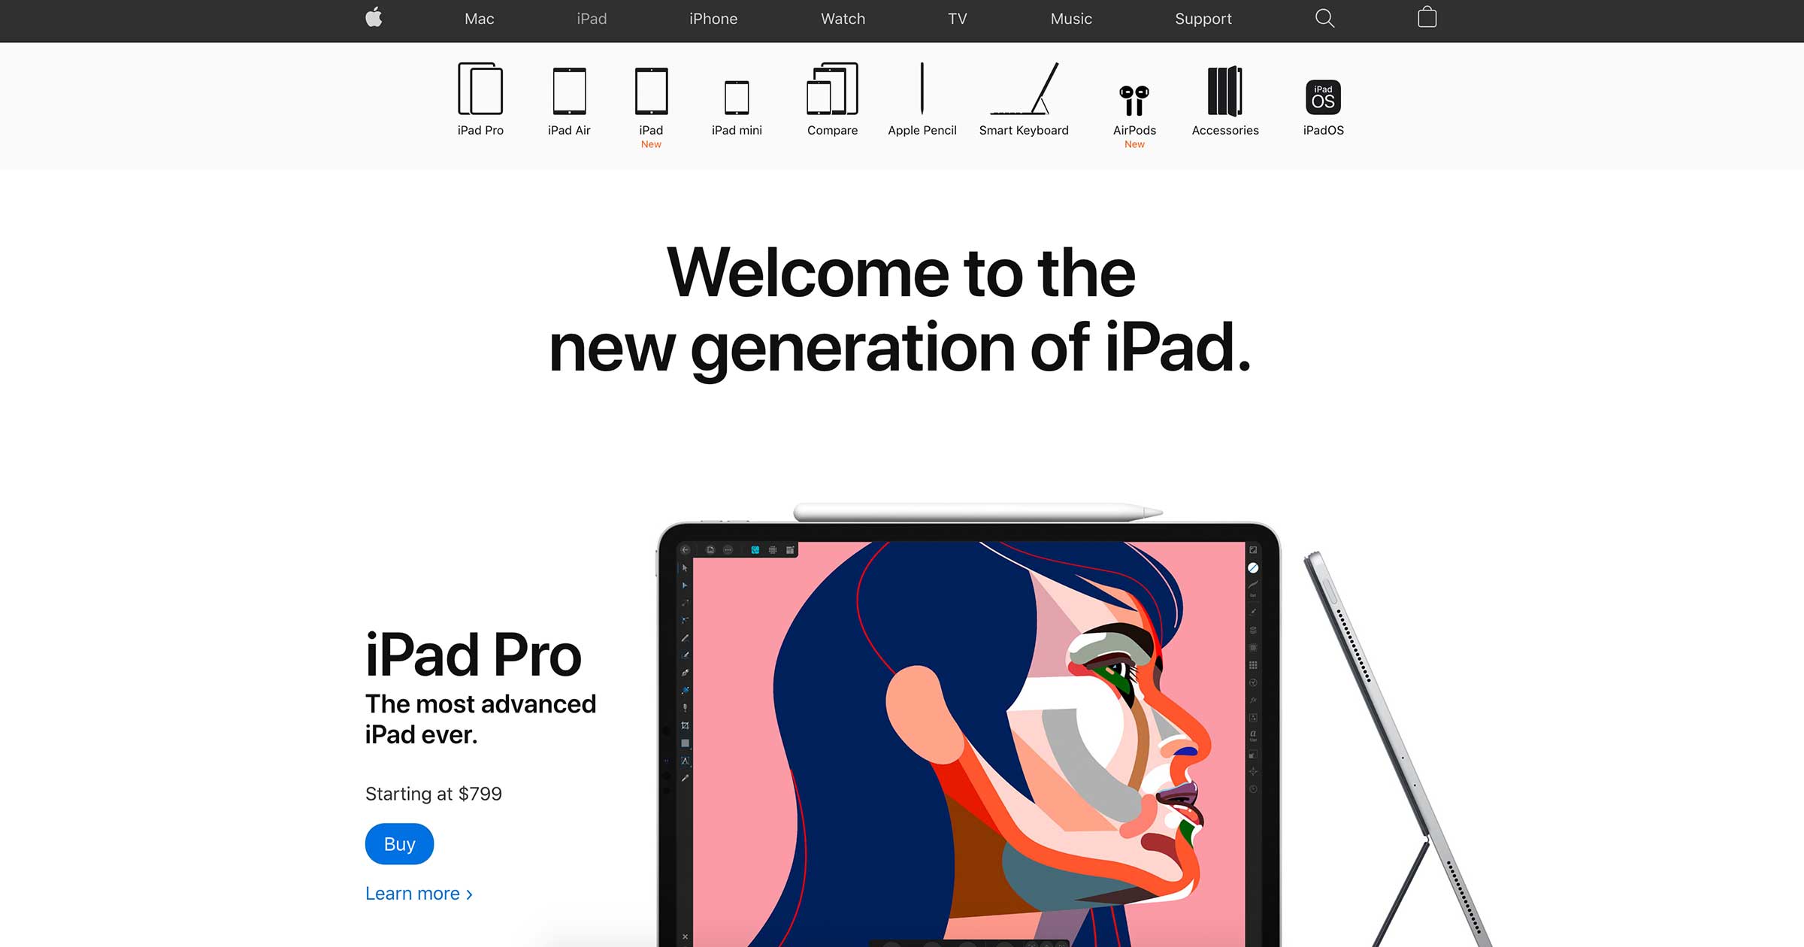The height and width of the screenshot is (947, 1804).
Task: Open the iPhone menu
Action: 713,19
